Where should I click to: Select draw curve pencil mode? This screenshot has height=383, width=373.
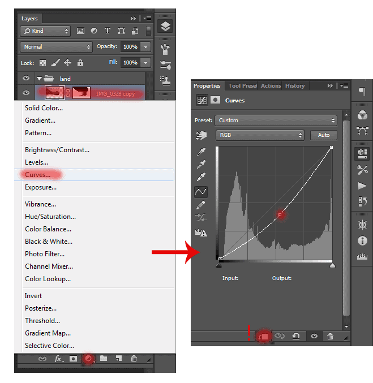pos(201,205)
